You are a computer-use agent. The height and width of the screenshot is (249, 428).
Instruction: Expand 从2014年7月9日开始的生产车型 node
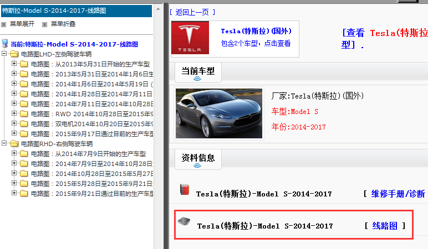(14, 153)
